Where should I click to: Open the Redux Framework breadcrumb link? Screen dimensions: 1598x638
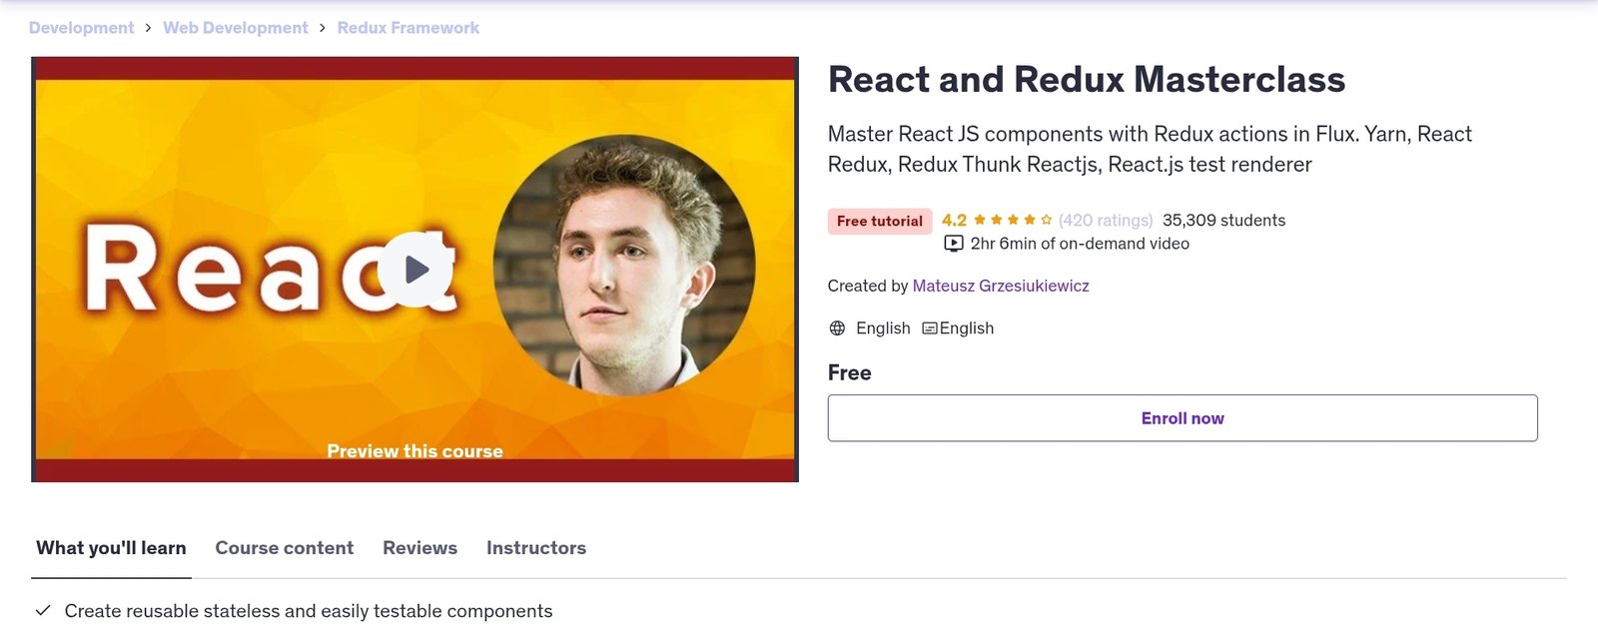point(408,28)
